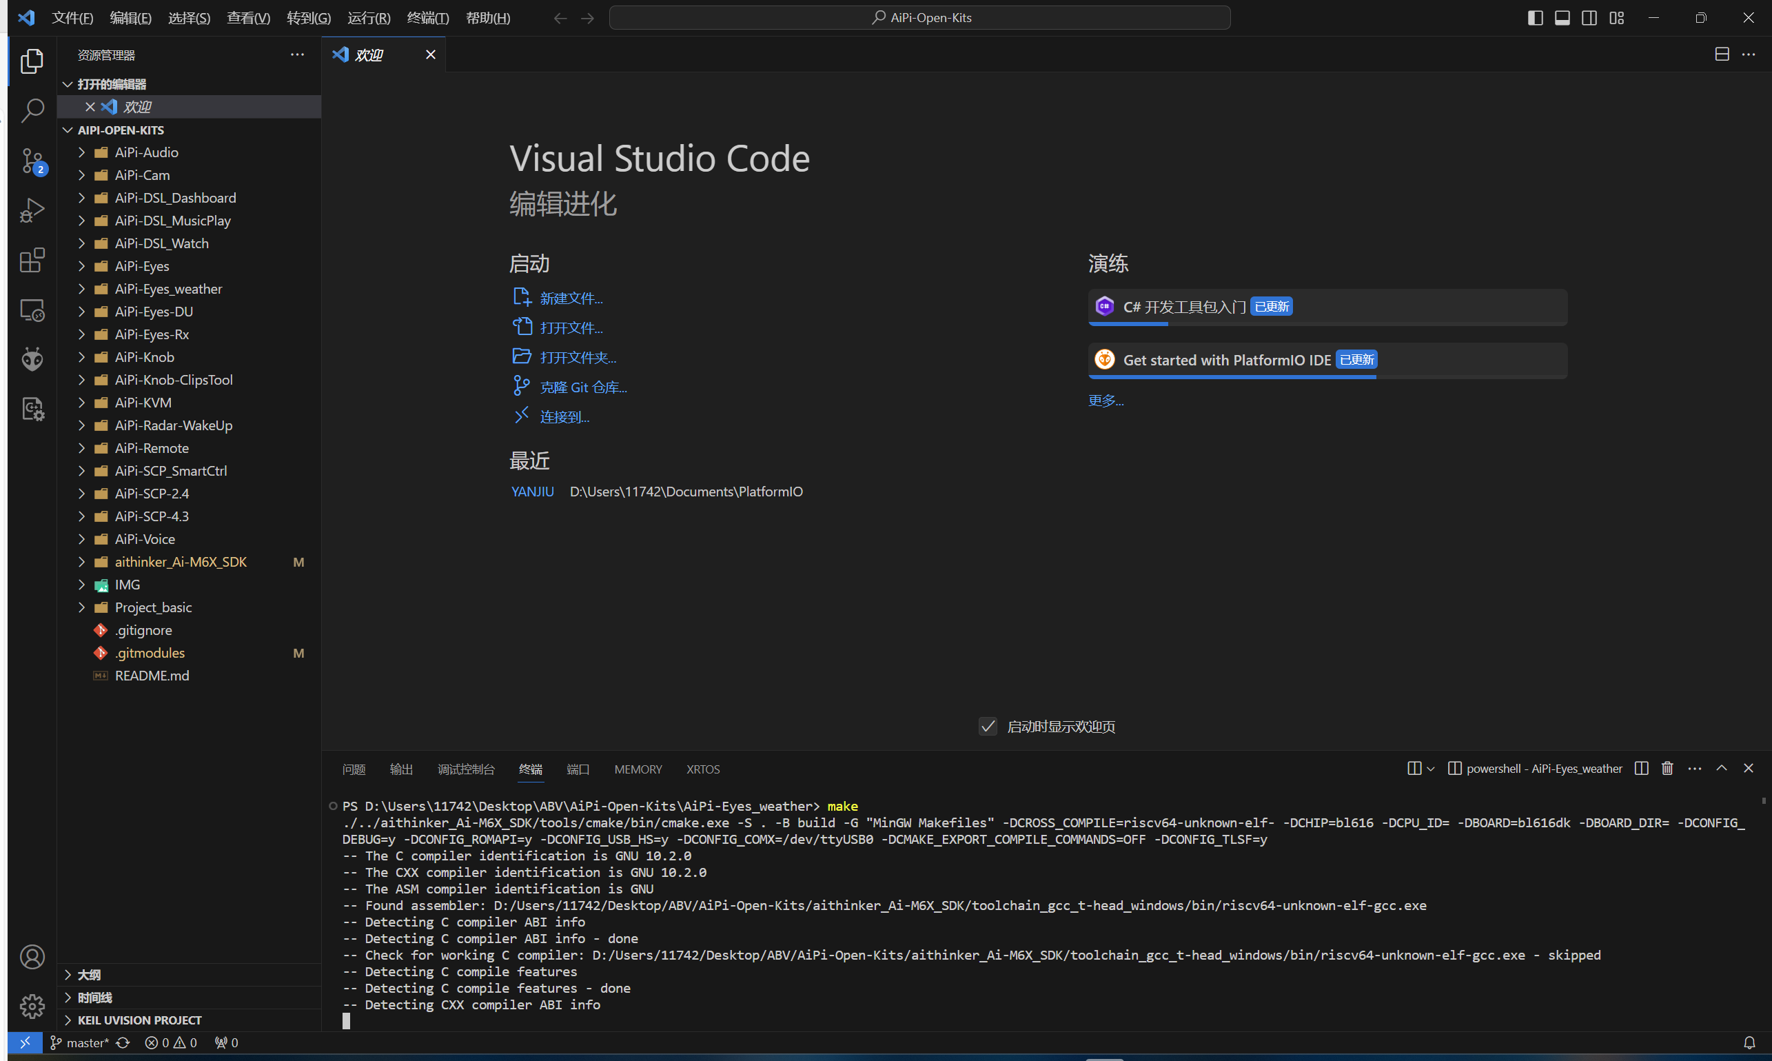Toggle bottom panel visibility
This screenshot has width=1772, height=1061.
[1562, 18]
